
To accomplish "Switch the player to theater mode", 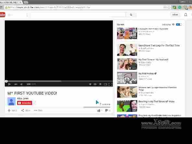I will point(105,84).
